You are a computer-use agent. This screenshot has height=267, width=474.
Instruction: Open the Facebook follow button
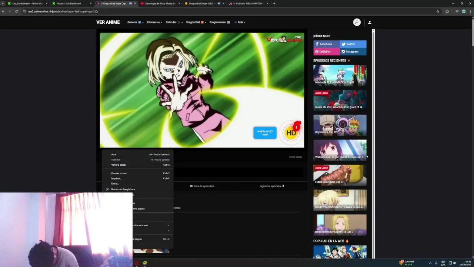pos(327,44)
